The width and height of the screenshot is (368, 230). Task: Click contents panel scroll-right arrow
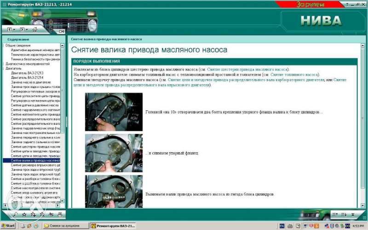click(x=58, y=205)
